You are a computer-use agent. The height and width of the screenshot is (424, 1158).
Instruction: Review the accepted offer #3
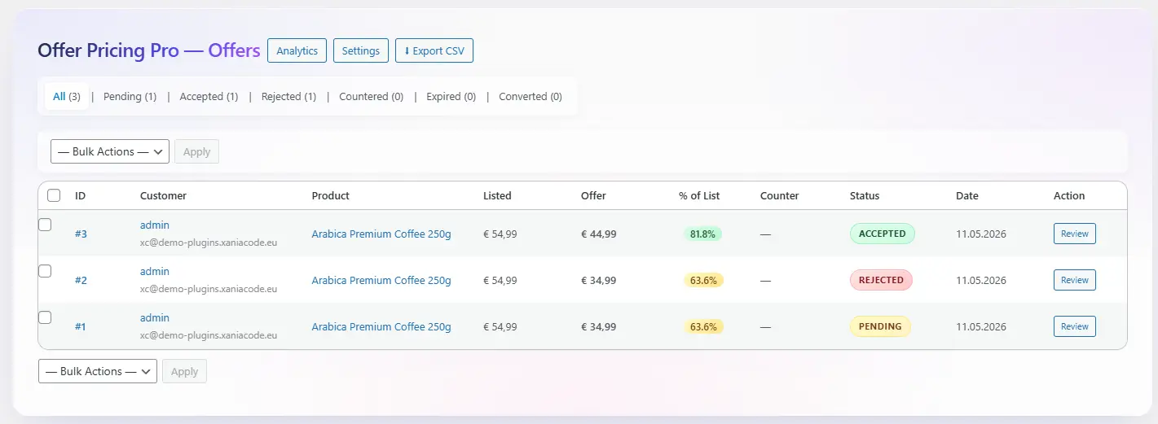pos(1075,234)
